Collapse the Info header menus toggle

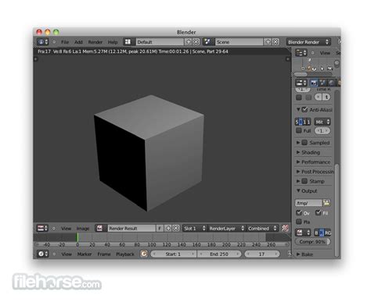click(x=54, y=42)
